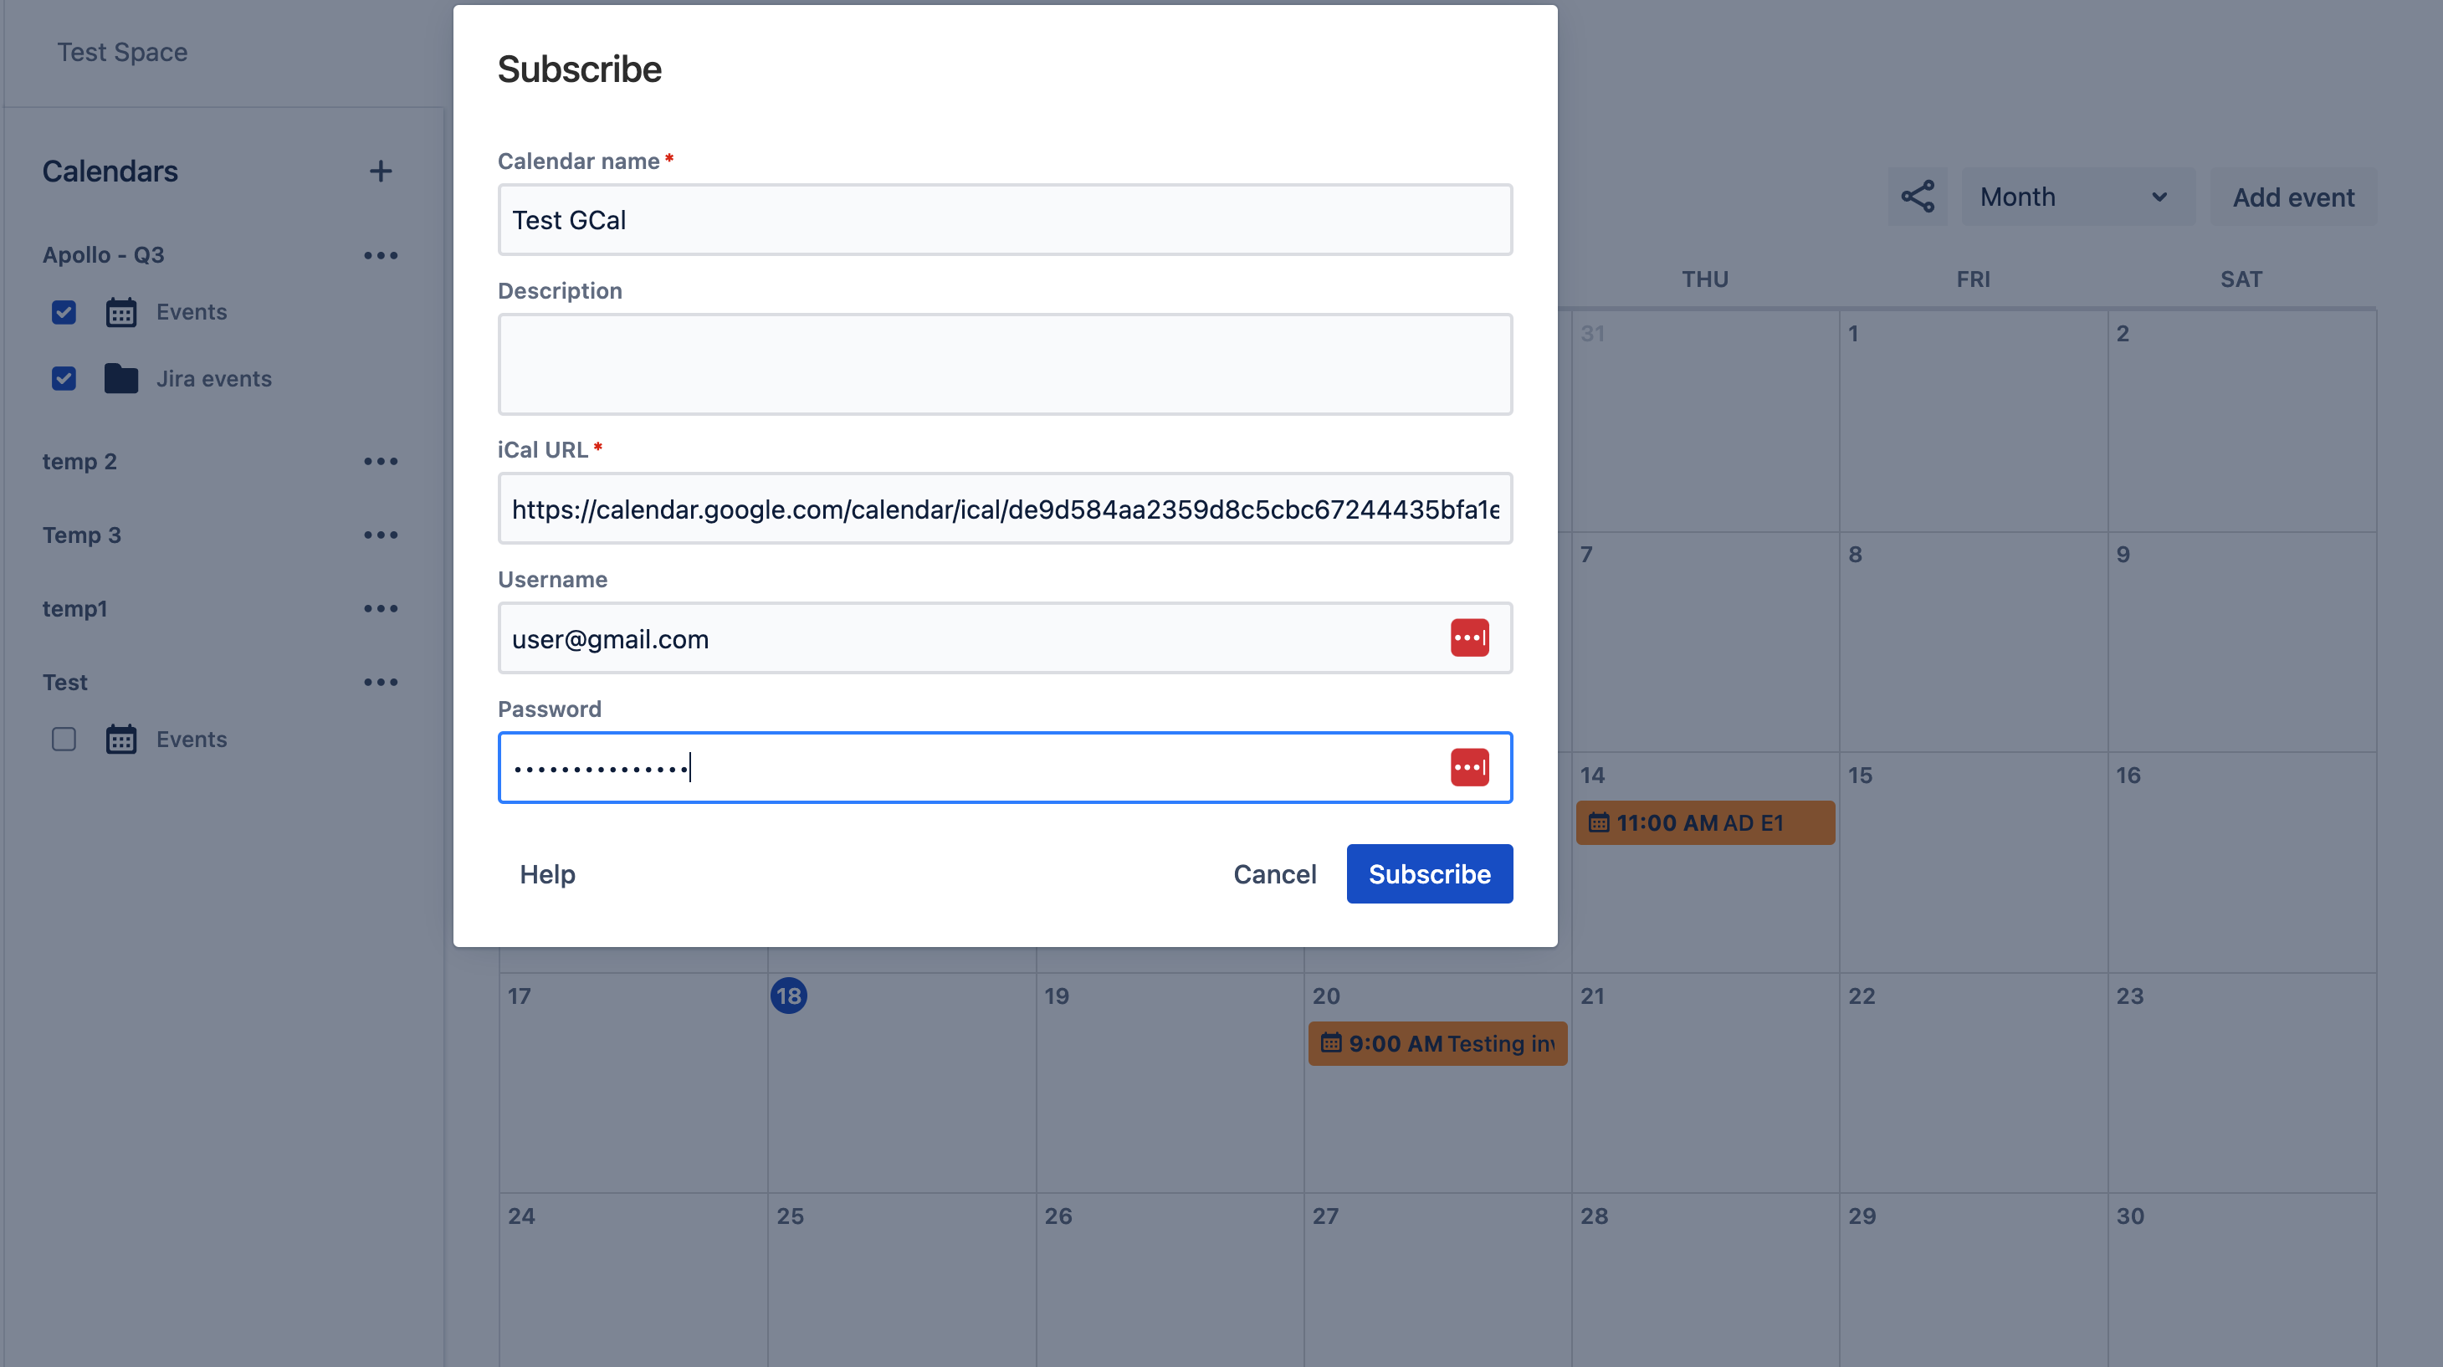
Task: Click the Events calendar icon under Test
Action: click(x=119, y=738)
